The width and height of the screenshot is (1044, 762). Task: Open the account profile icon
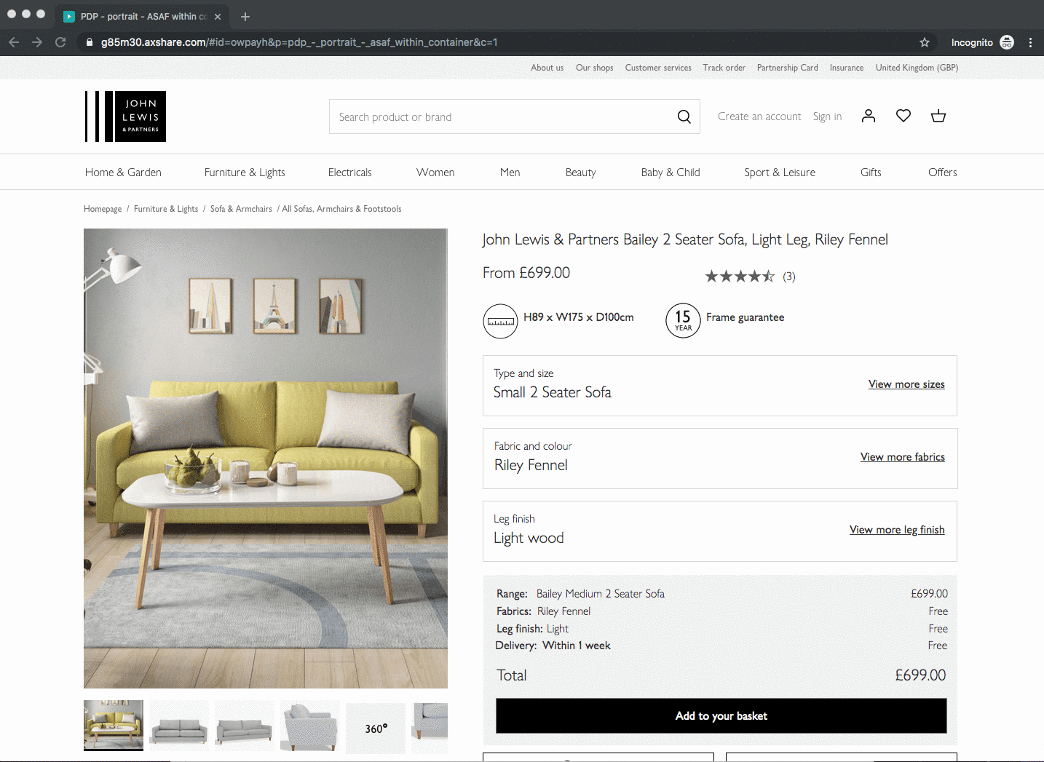coord(868,116)
